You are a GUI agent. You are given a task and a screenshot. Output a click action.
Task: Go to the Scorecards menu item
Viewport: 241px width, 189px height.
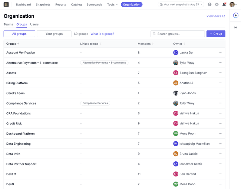point(95,4)
